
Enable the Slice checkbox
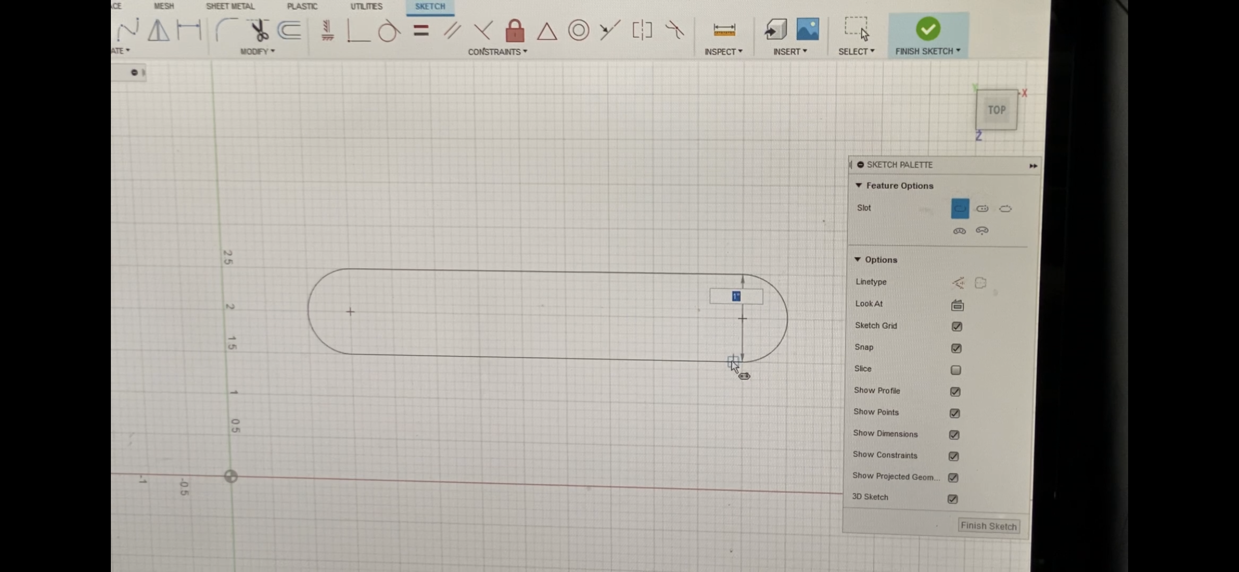coord(956,370)
